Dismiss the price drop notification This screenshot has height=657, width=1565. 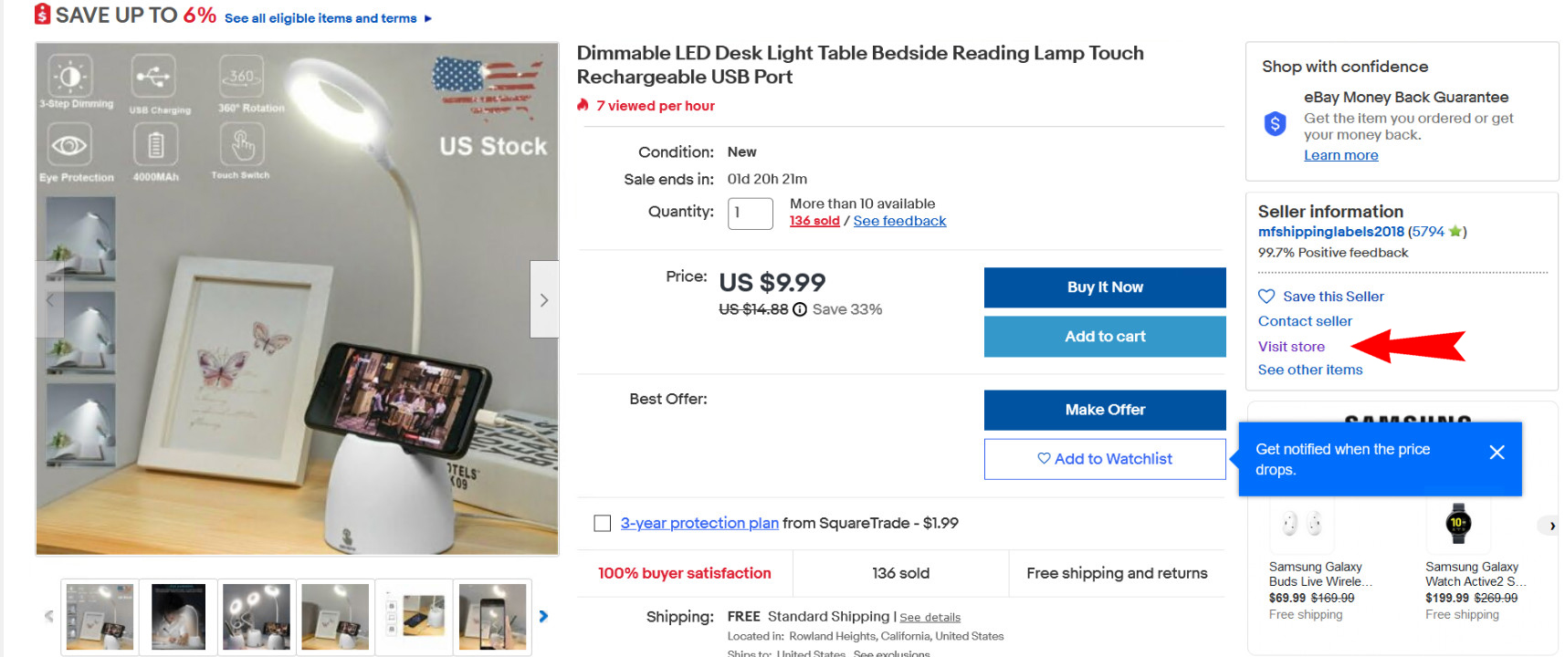pos(1497,452)
